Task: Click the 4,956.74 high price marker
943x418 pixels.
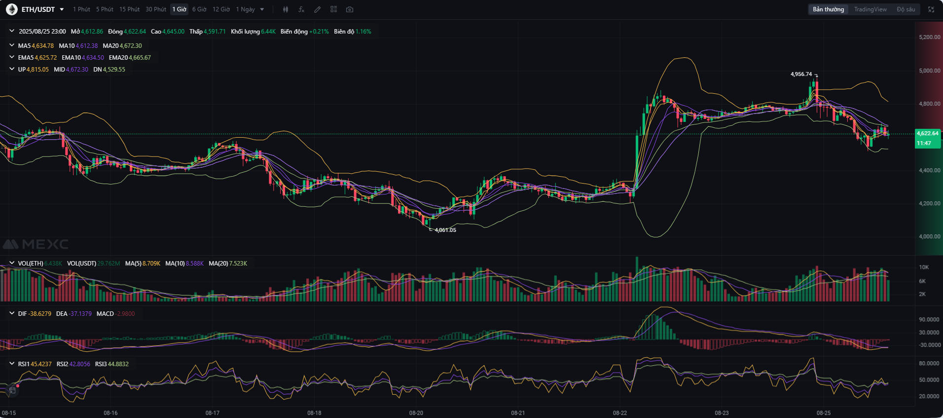Action: (x=801, y=74)
